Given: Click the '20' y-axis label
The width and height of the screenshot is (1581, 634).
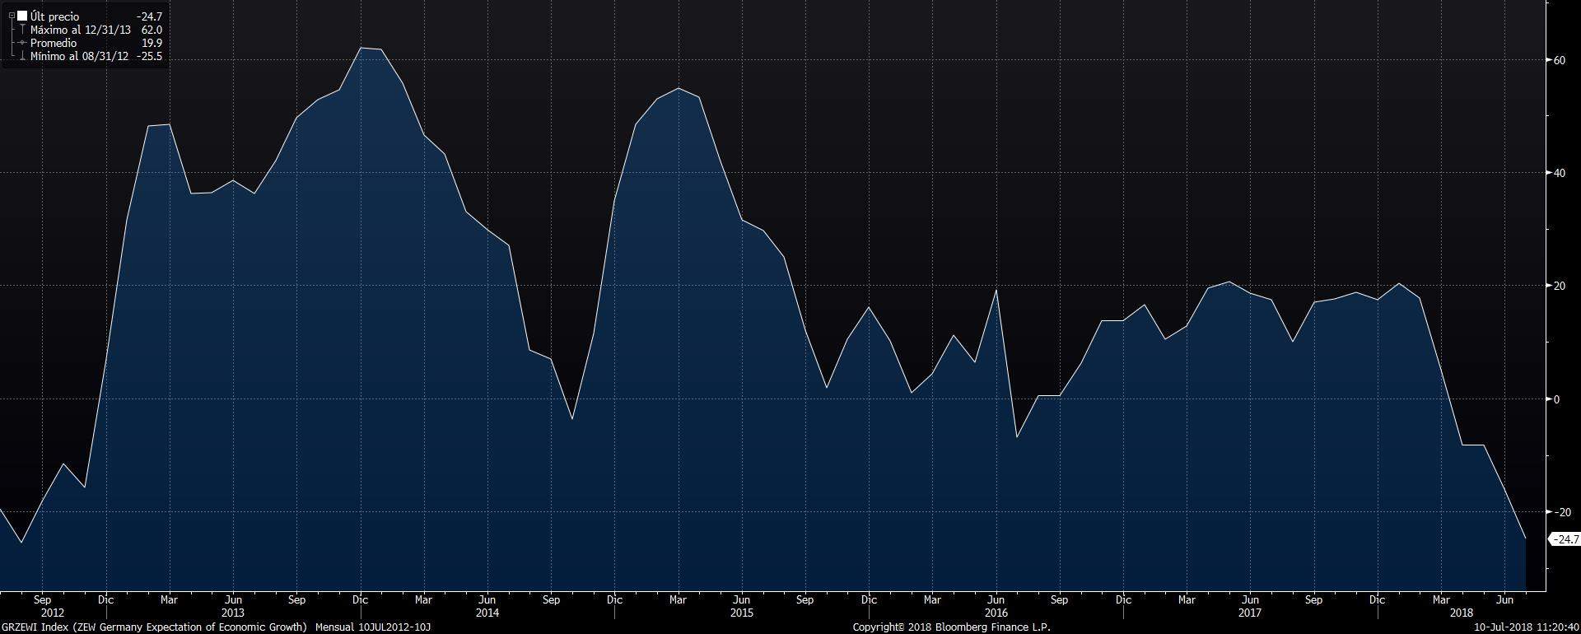Looking at the screenshot, I should coord(1559,286).
